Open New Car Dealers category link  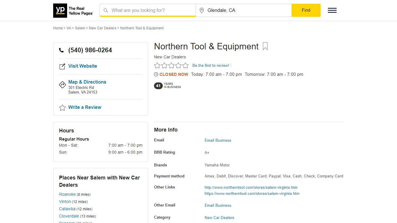[219, 217]
